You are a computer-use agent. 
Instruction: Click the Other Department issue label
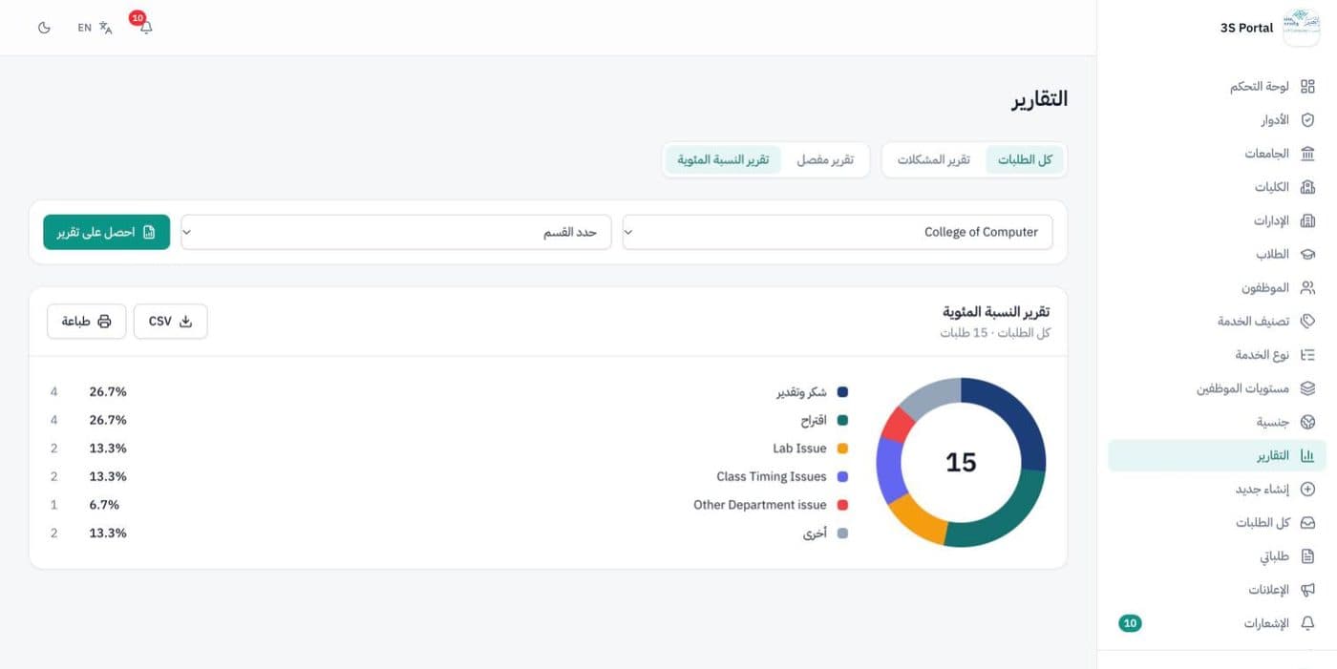(760, 505)
